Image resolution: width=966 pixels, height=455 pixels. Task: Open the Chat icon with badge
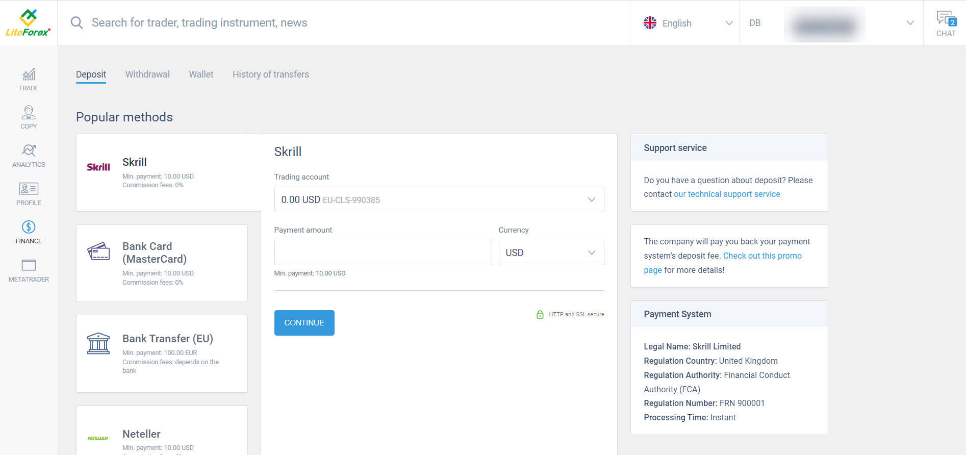pos(946,23)
